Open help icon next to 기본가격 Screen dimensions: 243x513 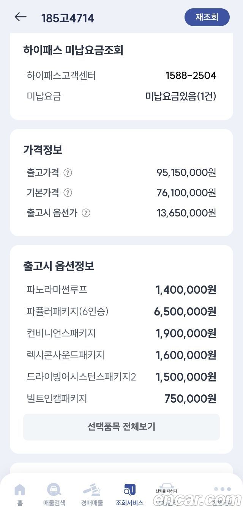[68, 193]
